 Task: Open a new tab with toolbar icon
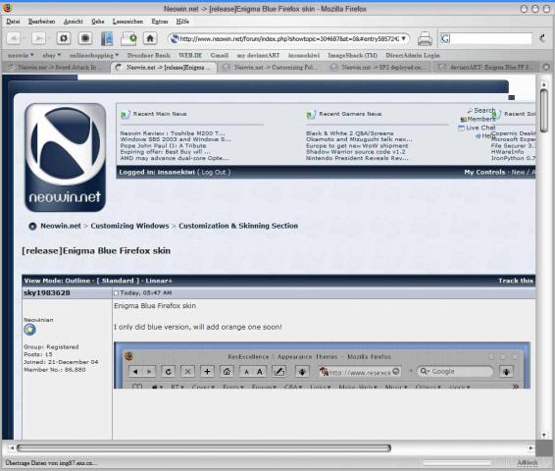(128, 38)
